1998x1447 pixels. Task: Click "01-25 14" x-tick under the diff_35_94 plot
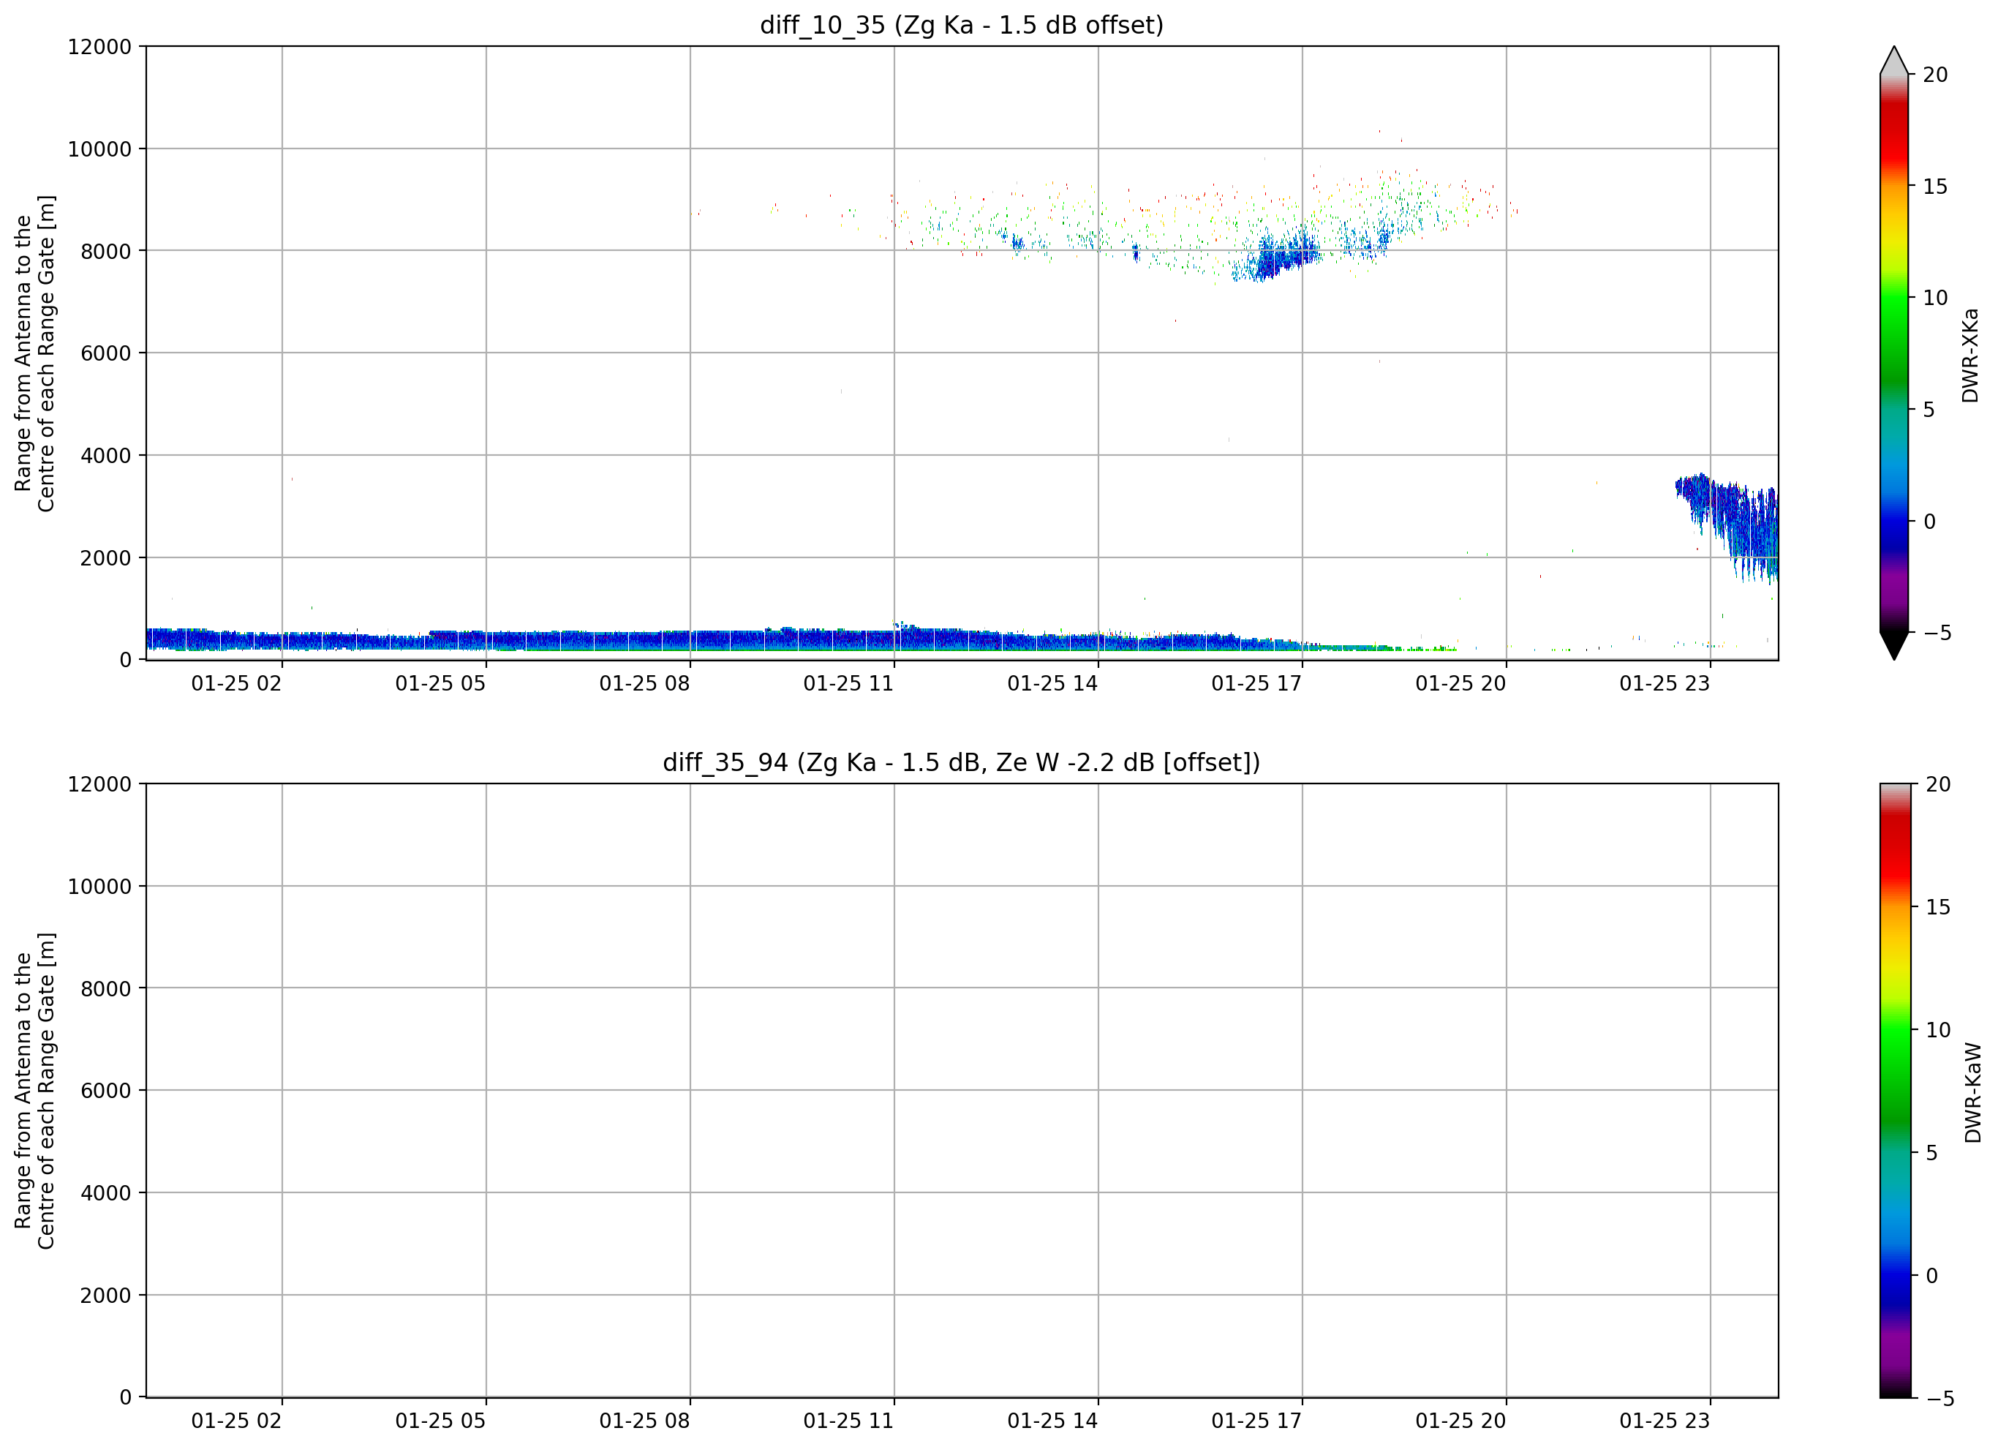[x=1052, y=1421]
